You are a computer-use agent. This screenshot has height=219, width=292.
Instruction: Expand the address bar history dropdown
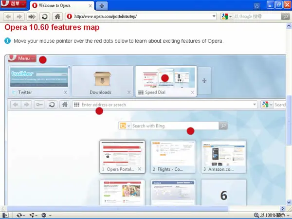click(214, 17)
